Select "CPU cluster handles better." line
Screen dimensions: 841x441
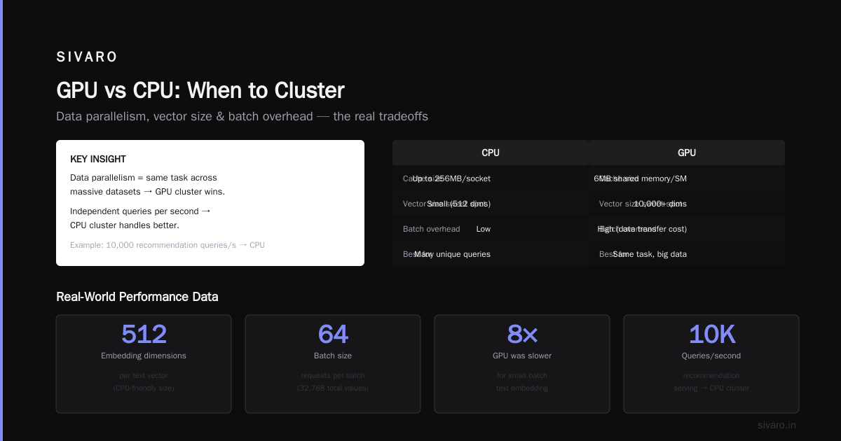(125, 225)
